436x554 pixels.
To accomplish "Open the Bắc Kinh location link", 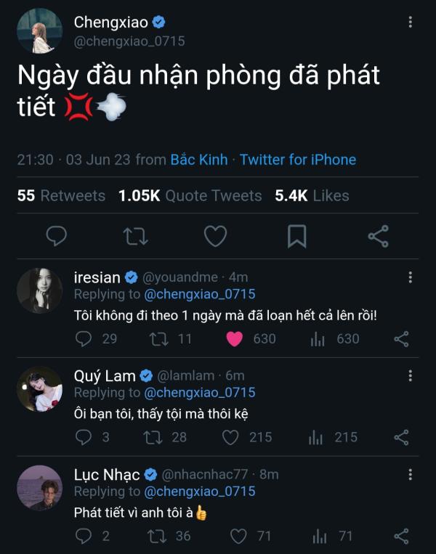I will (x=199, y=160).
